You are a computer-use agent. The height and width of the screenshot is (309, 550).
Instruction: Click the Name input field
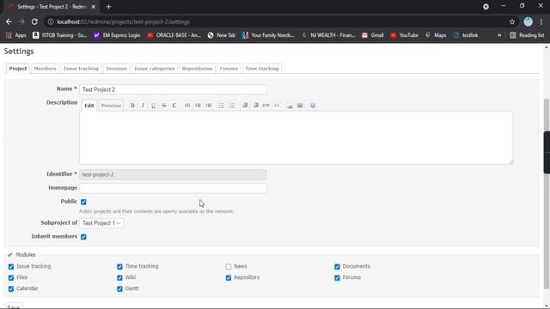tap(173, 89)
